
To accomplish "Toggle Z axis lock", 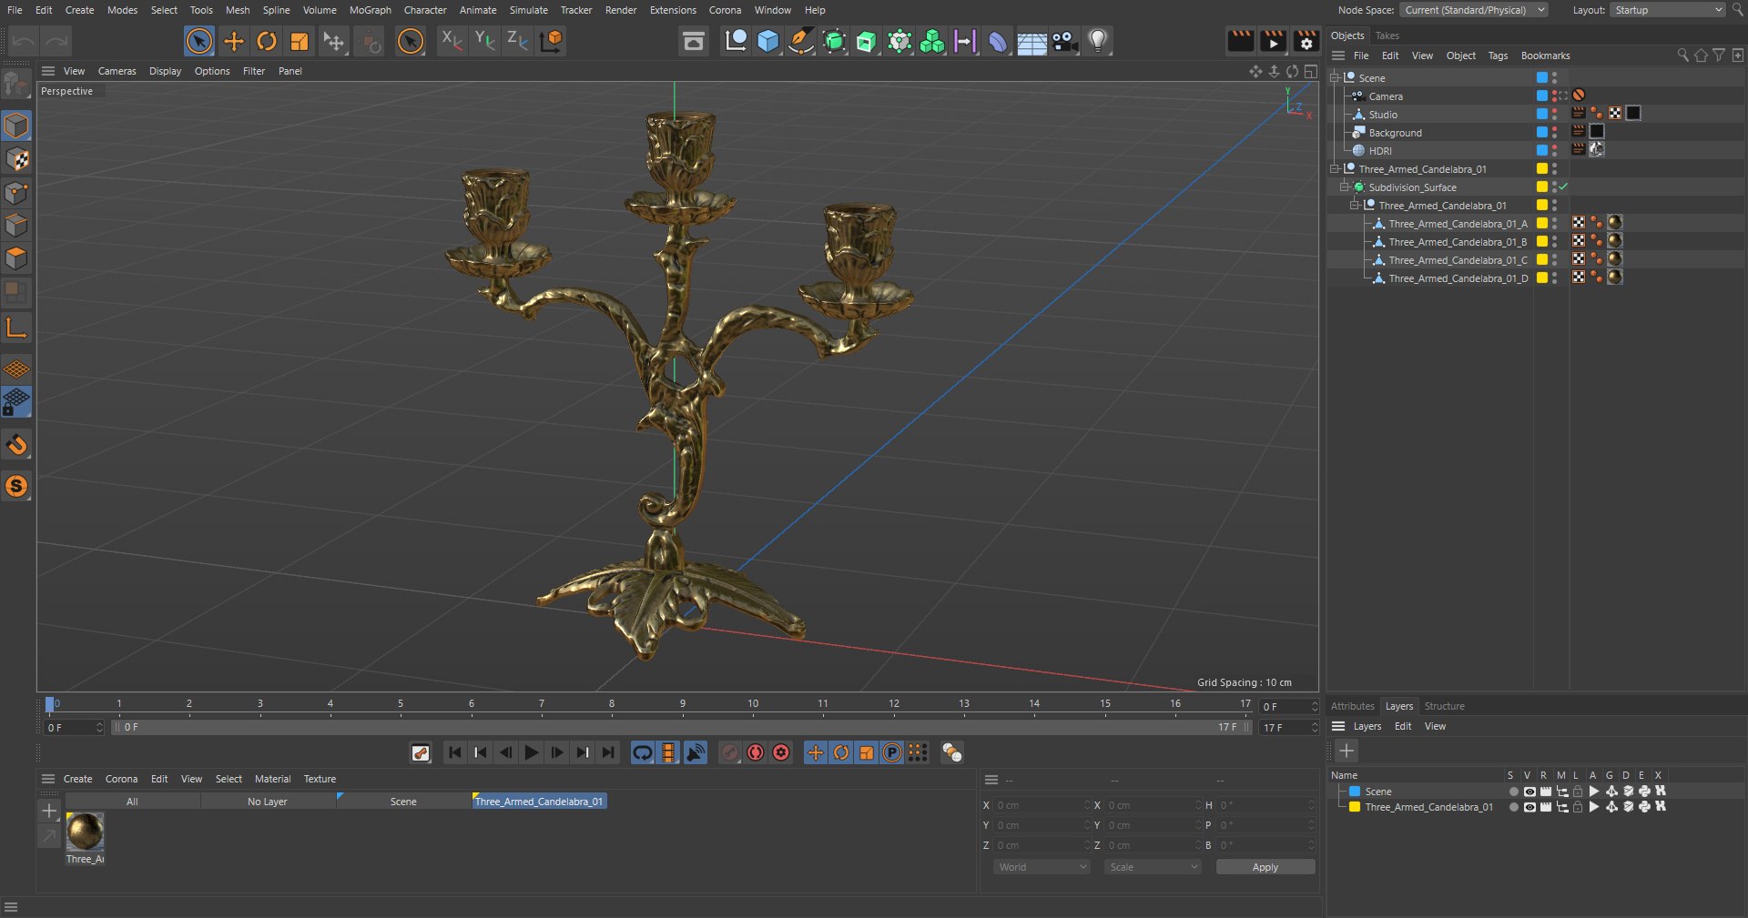I will pos(517,41).
